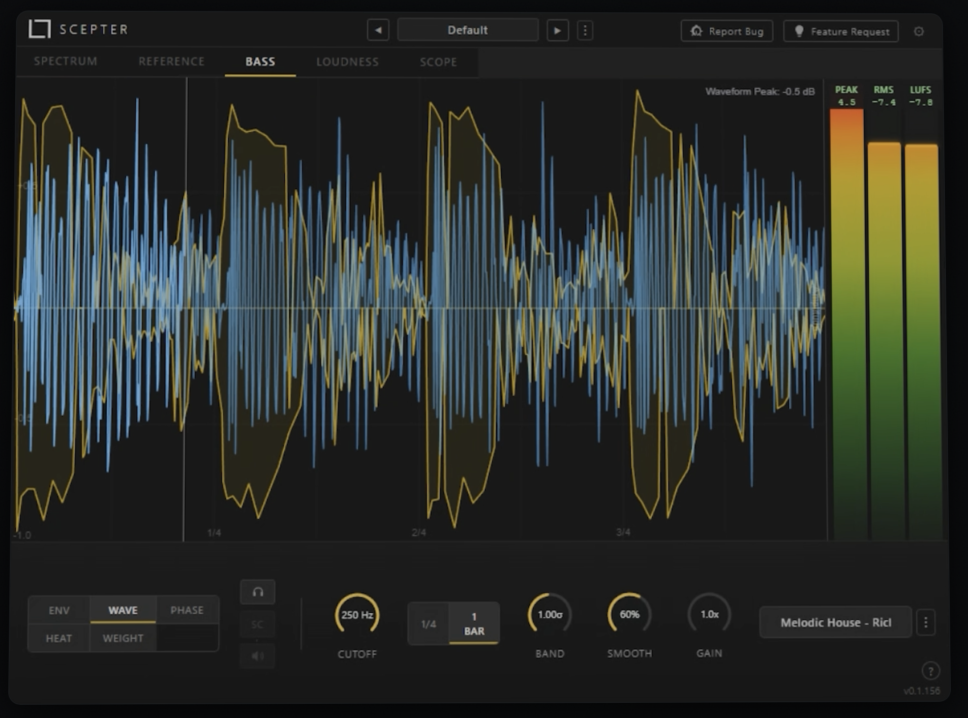Enable PHASE display mode
The height and width of the screenshot is (718, 968).
[187, 610]
